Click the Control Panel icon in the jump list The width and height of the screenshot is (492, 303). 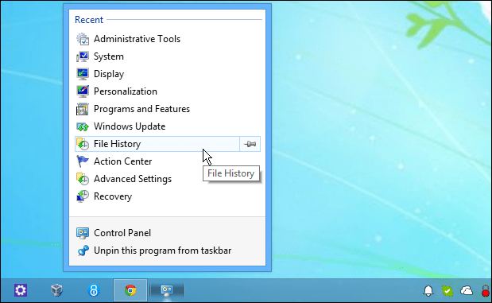pos(83,233)
